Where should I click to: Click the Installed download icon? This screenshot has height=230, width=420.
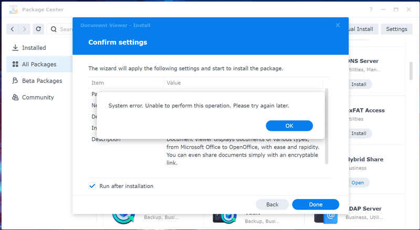tap(15, 48)
